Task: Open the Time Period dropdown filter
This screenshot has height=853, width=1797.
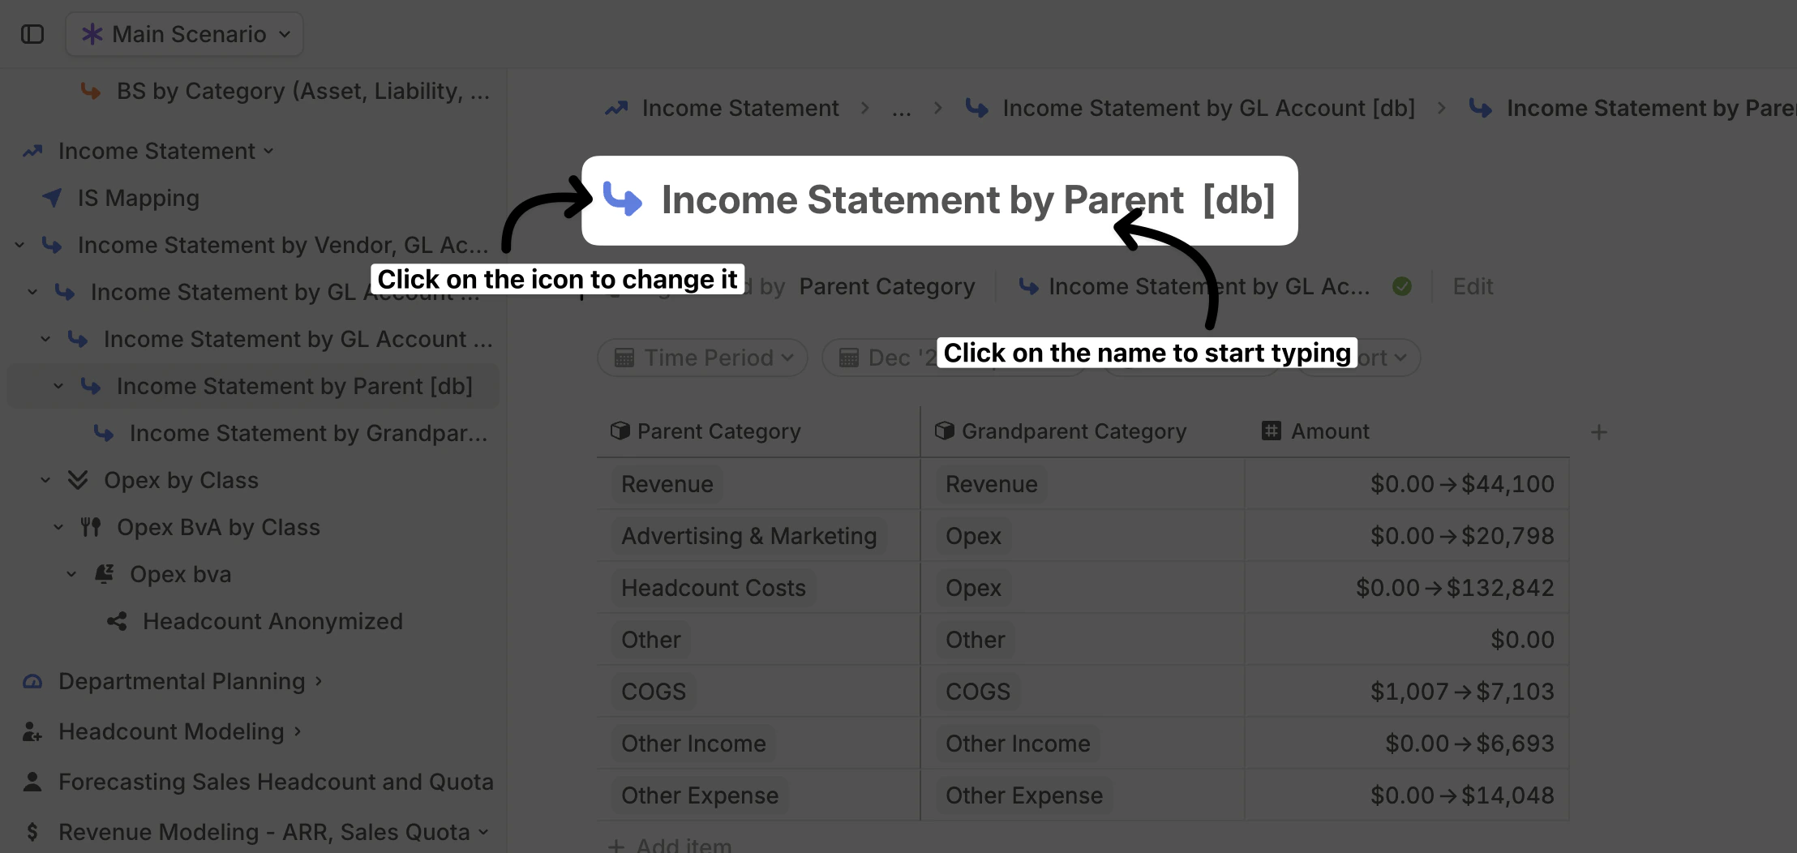Action: (x=703, y=358)
